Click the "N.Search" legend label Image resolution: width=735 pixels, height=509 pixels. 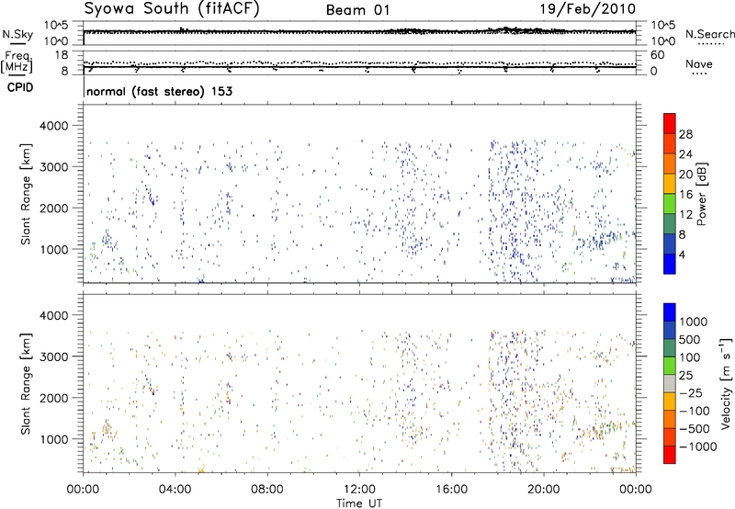[x=710, y=34]
